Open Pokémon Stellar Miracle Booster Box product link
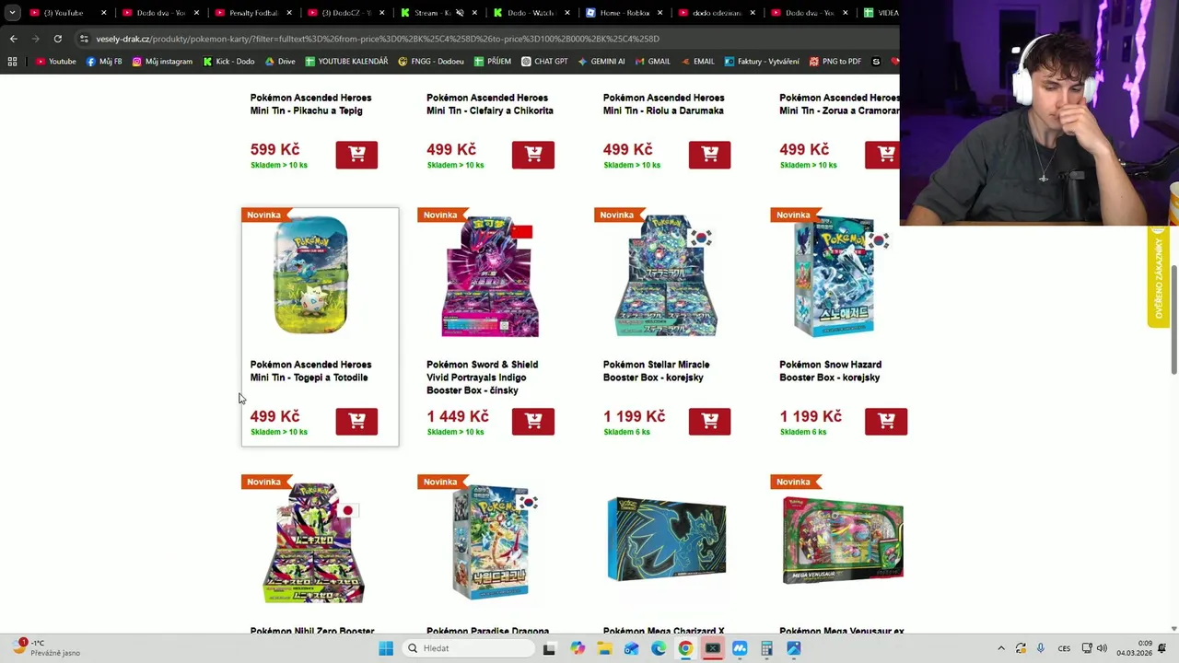Image resolution: width=1179 pixels, height=663 pixels. click(x=656, y=371)
